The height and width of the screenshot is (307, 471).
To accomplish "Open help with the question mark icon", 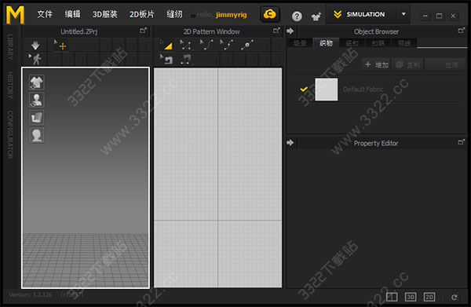I will pos(297,16).
